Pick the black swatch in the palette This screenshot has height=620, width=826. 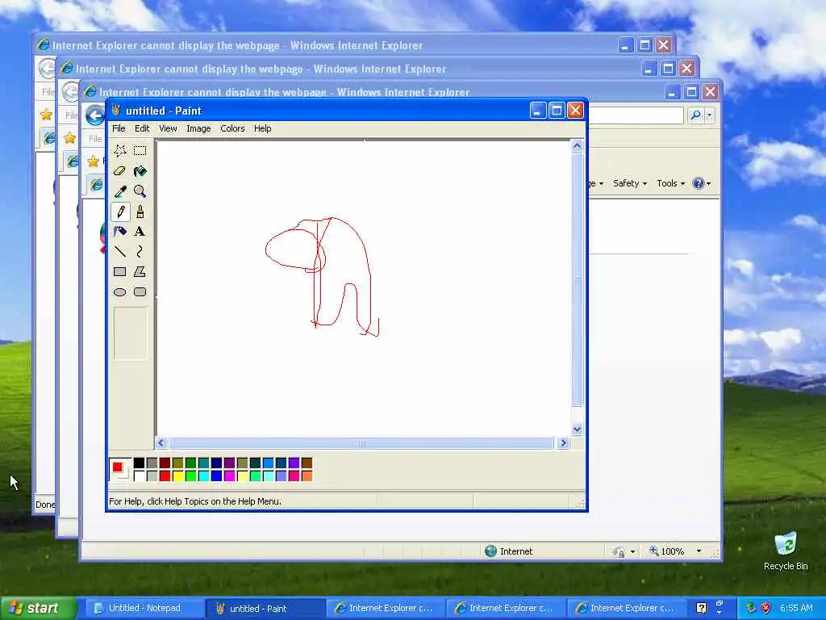[139, 463]
